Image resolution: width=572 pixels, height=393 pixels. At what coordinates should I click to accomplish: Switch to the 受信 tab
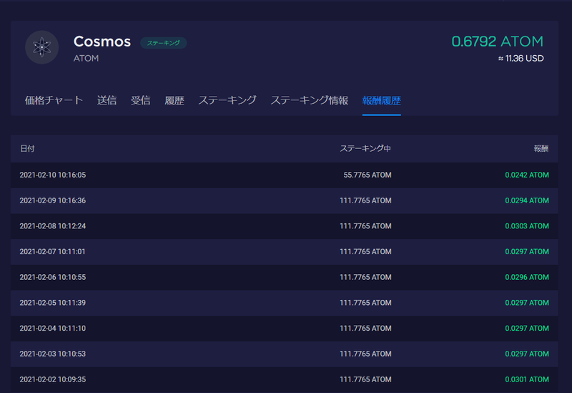[x=140, y=100]
